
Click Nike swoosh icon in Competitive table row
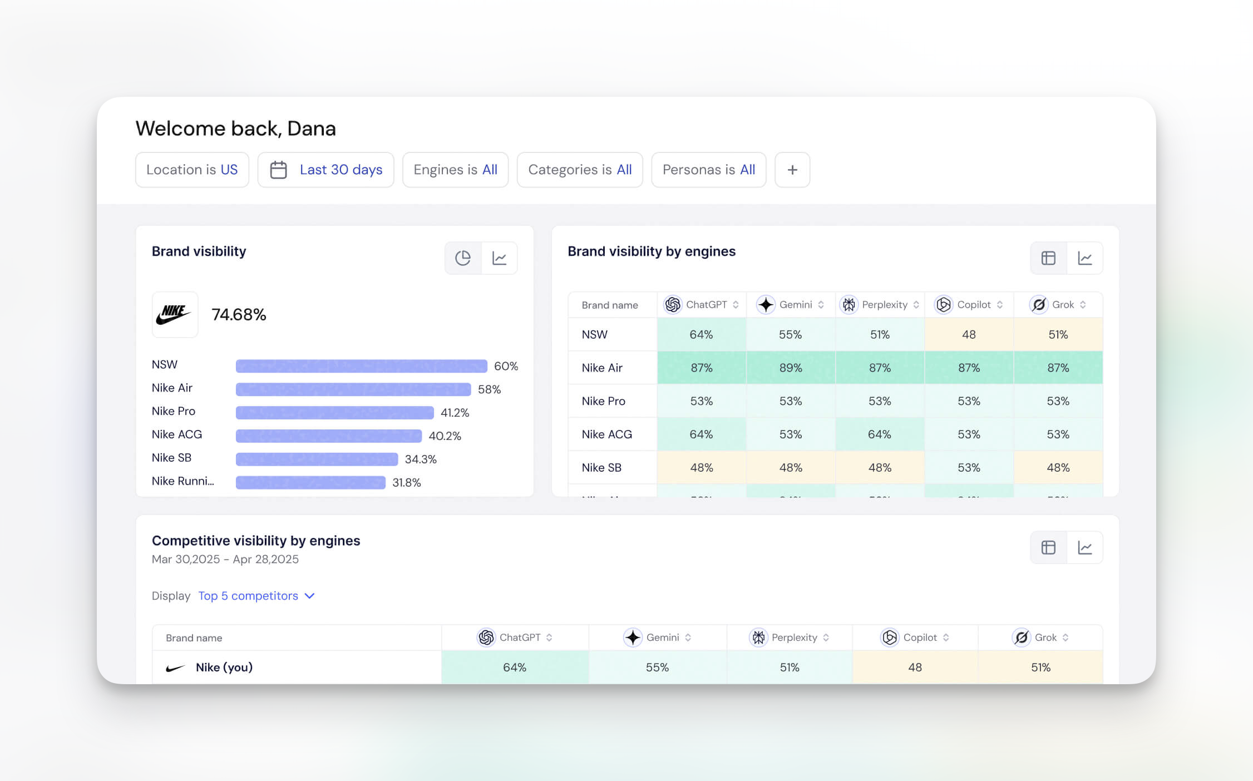(x=175, y=668)
